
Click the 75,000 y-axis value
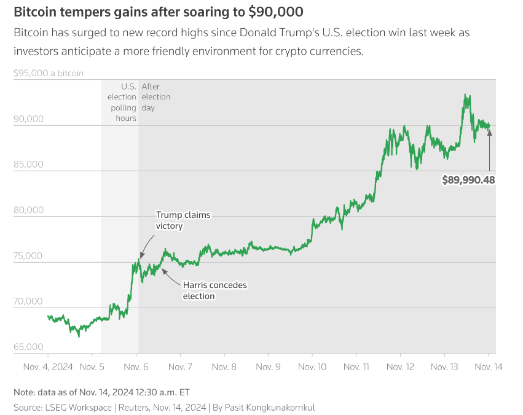tap(28, 256)
